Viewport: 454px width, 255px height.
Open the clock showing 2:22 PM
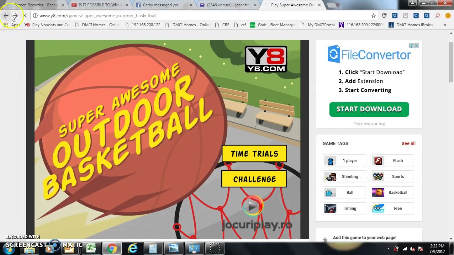[437, 249]
